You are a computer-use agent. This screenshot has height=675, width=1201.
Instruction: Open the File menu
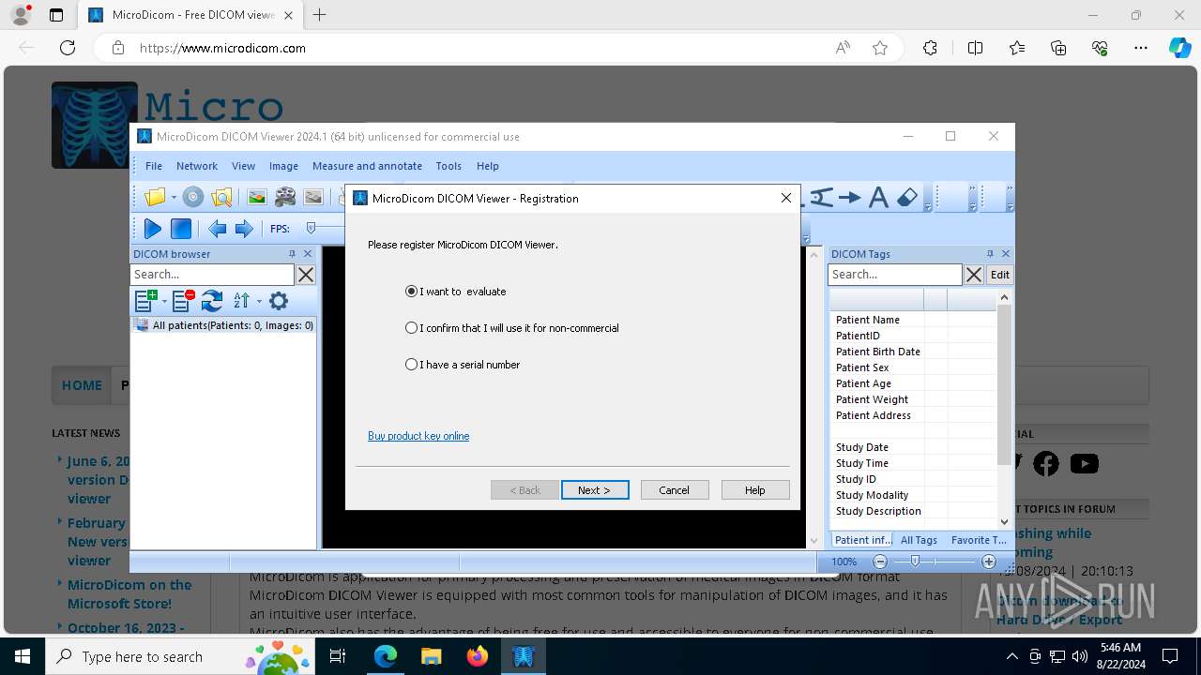tap(154, 166)
